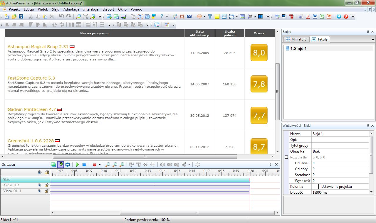Viewport: 376px width, 223px height.
Task: Click the 0:15 mark on timeline ruler
Action: click(177, 171)
